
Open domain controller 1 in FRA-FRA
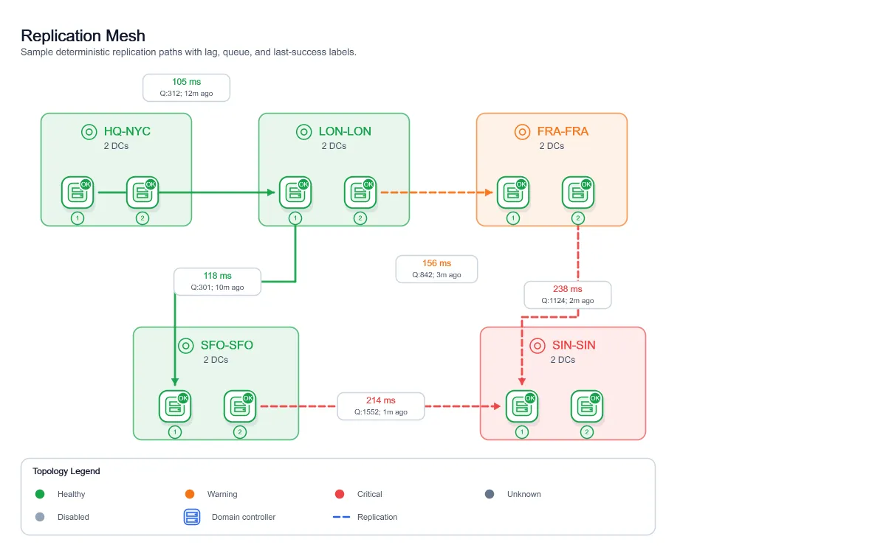click(513, 192)
